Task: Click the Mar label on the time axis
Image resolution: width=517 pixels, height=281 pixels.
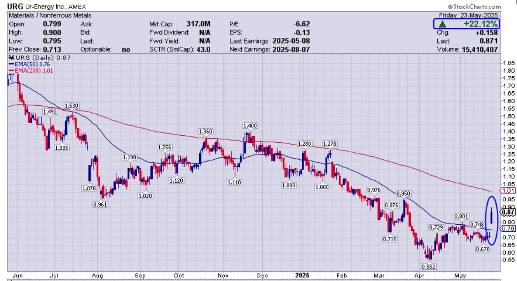Action: point(379,275)
